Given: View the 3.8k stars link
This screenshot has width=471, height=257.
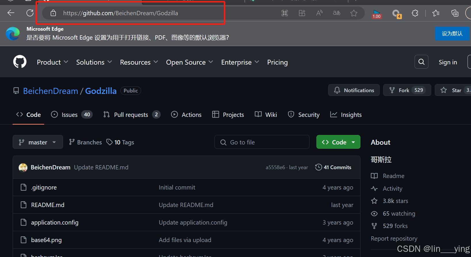Looking at the screenshot, I should click(390, 201).
